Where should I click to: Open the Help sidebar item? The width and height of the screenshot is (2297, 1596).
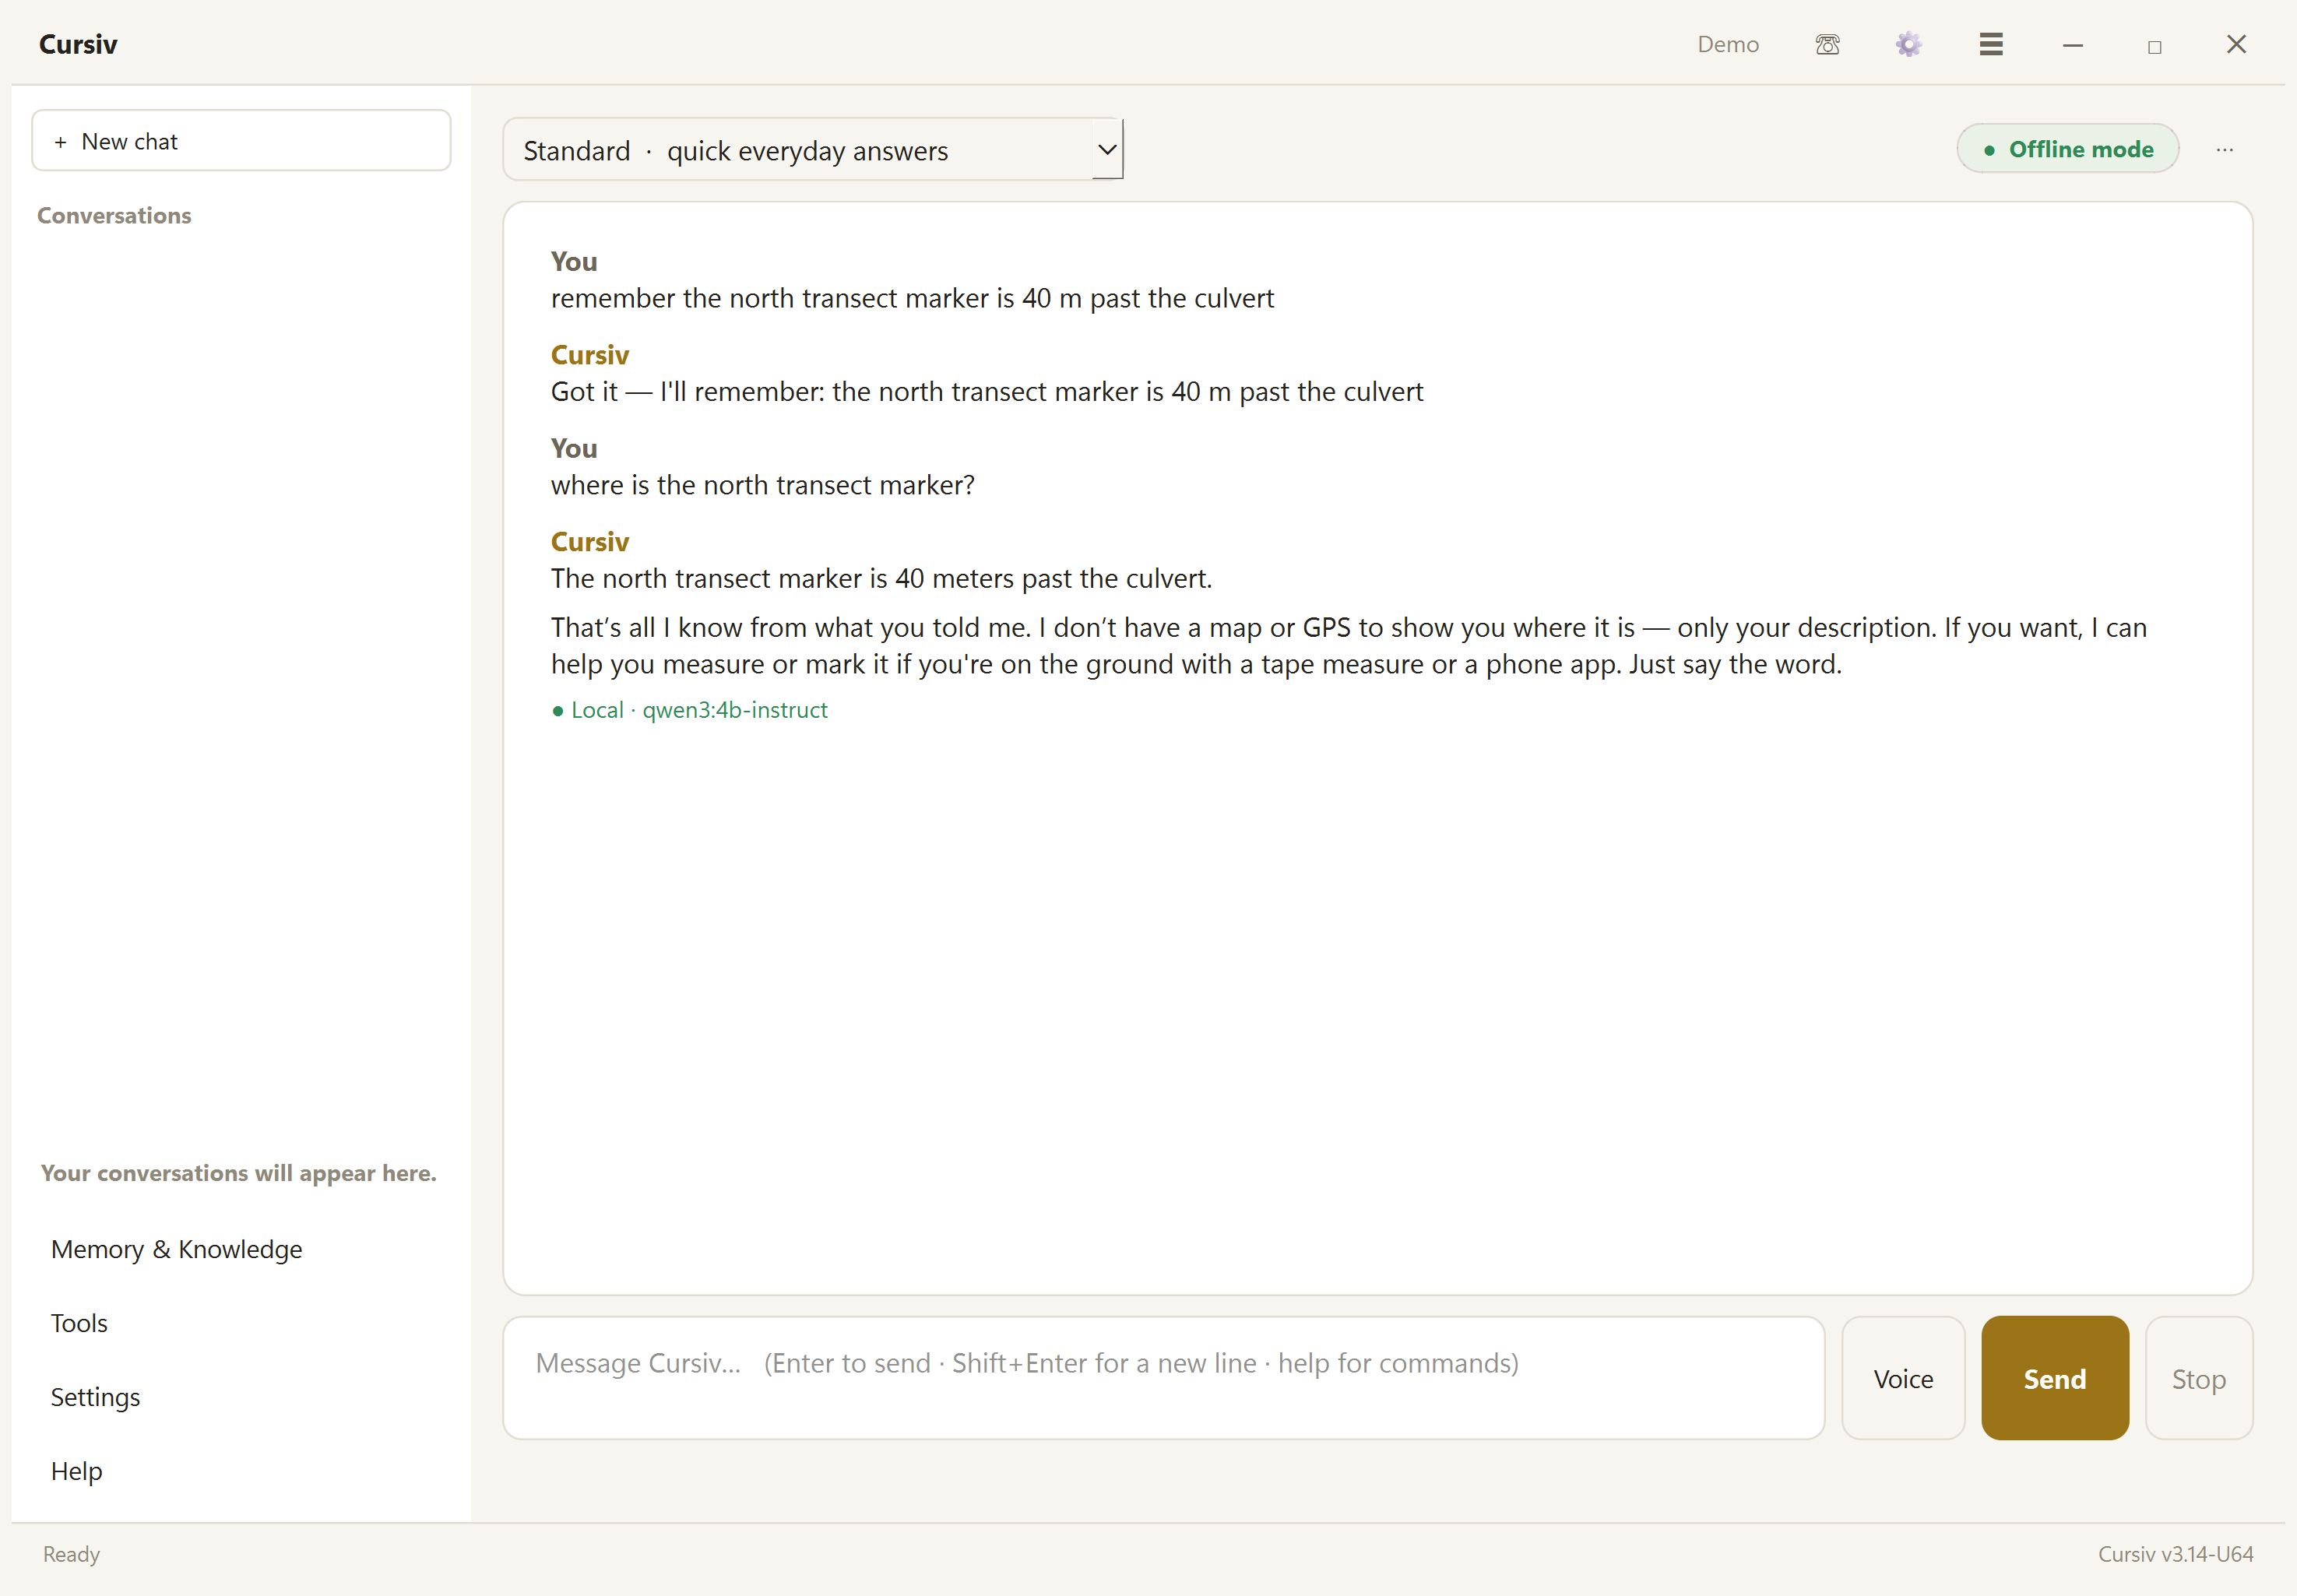(x=76, y=1471)
